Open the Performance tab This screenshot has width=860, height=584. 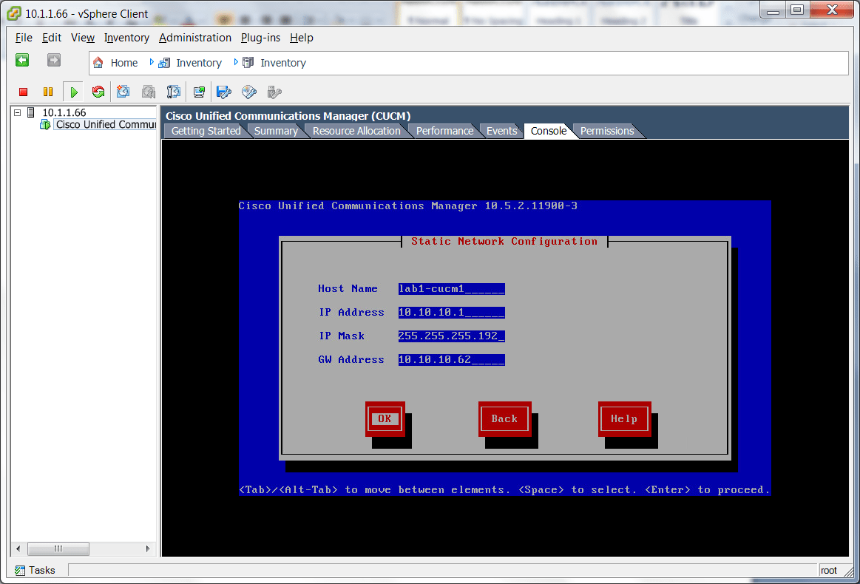444,131
